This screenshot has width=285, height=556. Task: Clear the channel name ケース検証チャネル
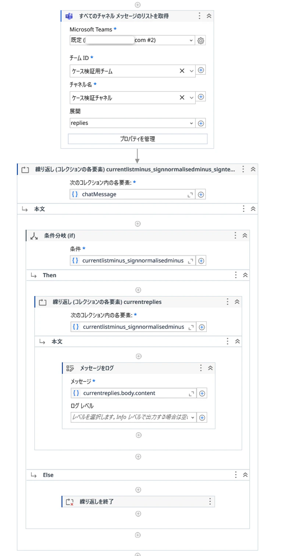pos(182,98)
